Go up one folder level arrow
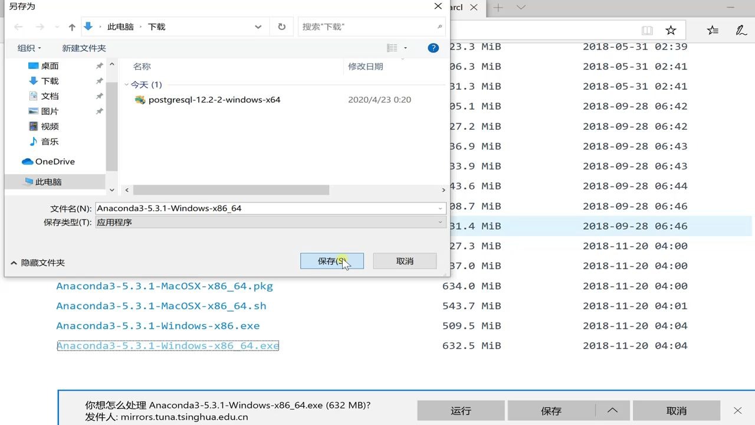 (x=72, y=27)
